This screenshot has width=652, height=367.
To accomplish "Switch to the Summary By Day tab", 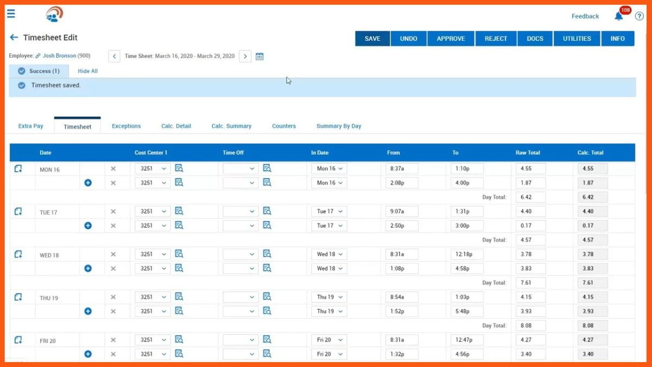I will [x=338, y=126].
